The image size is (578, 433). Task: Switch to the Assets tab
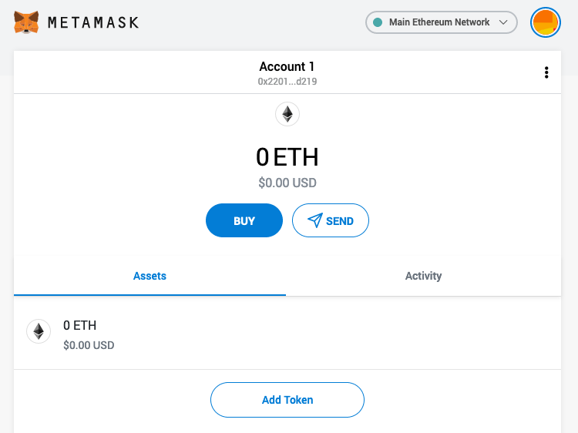[x=150, y=276]
